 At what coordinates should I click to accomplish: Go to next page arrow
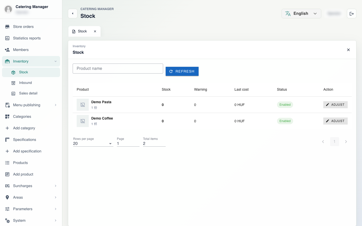[x=346, y=142]
